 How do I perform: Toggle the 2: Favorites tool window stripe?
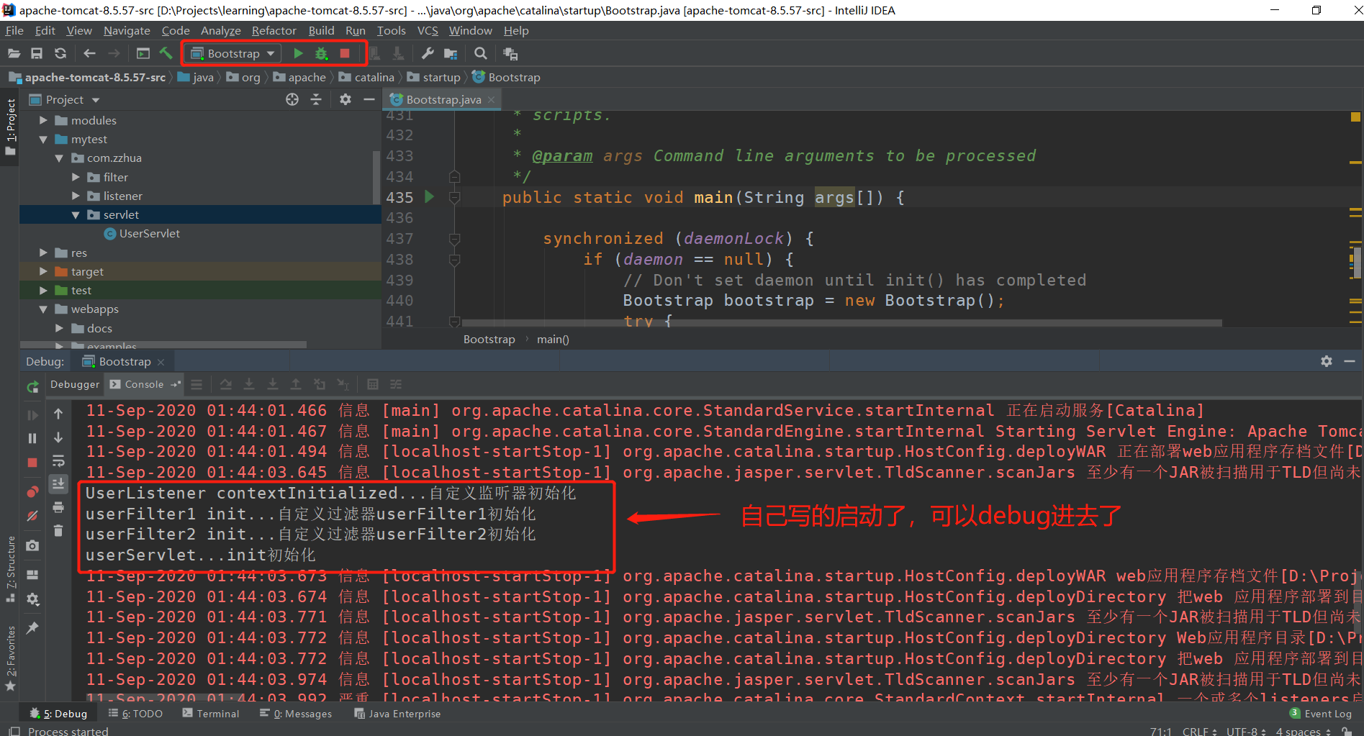coord(10,658)
